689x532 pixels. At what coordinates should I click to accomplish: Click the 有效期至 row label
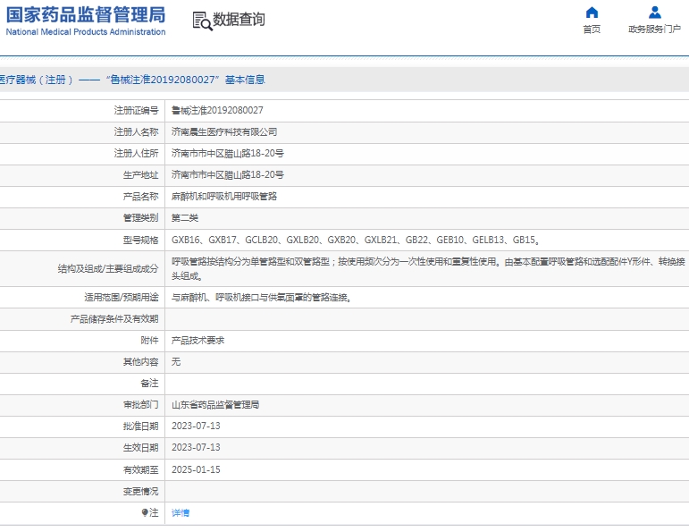pos(140,469)
